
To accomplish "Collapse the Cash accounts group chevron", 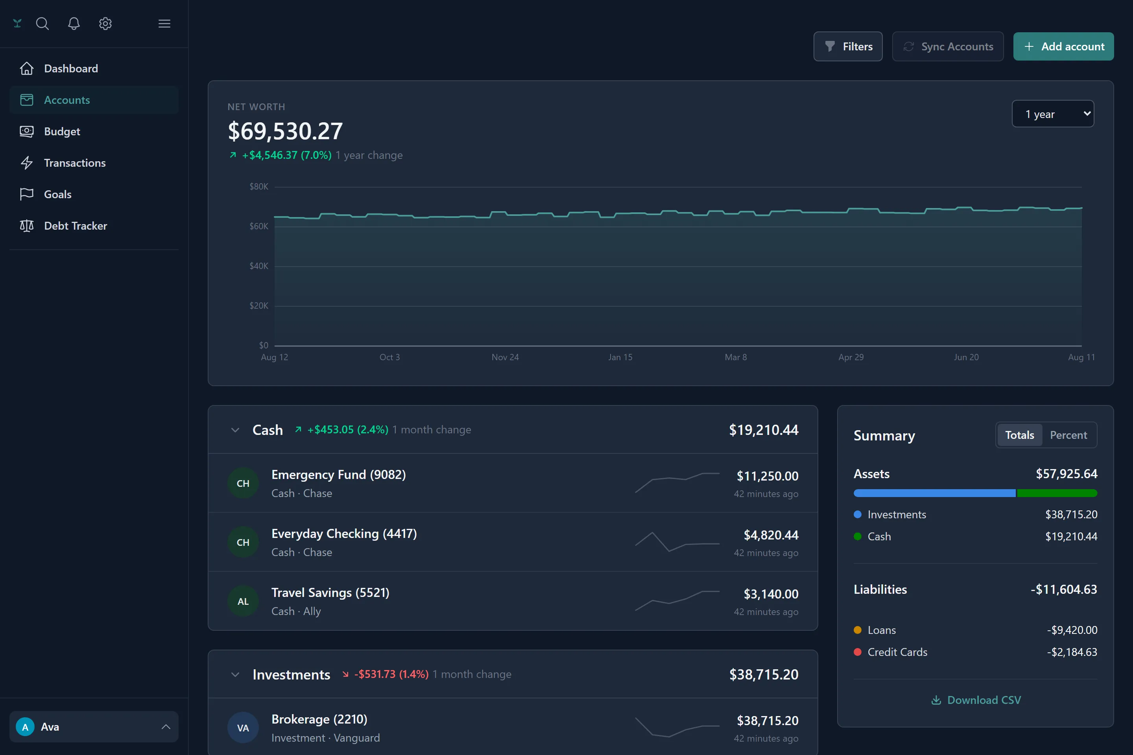I will click(235, 430).
